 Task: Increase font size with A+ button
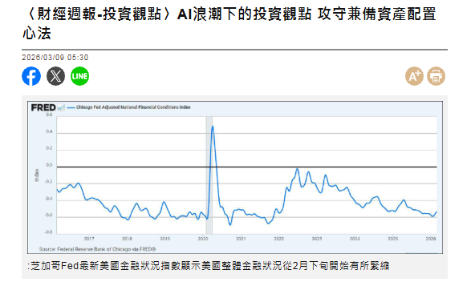pyautogui.click(x=414, y=76)
